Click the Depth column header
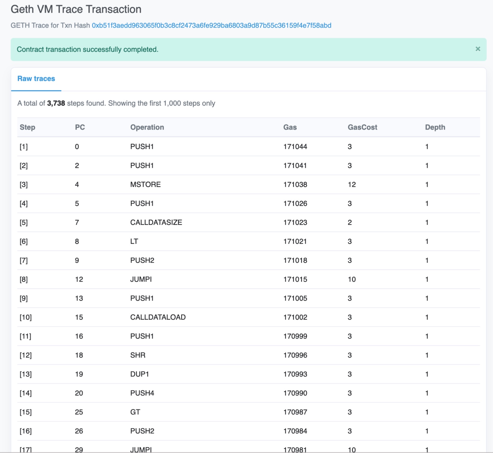Viewport: 493px width, 453px height. tap(435, 127)
